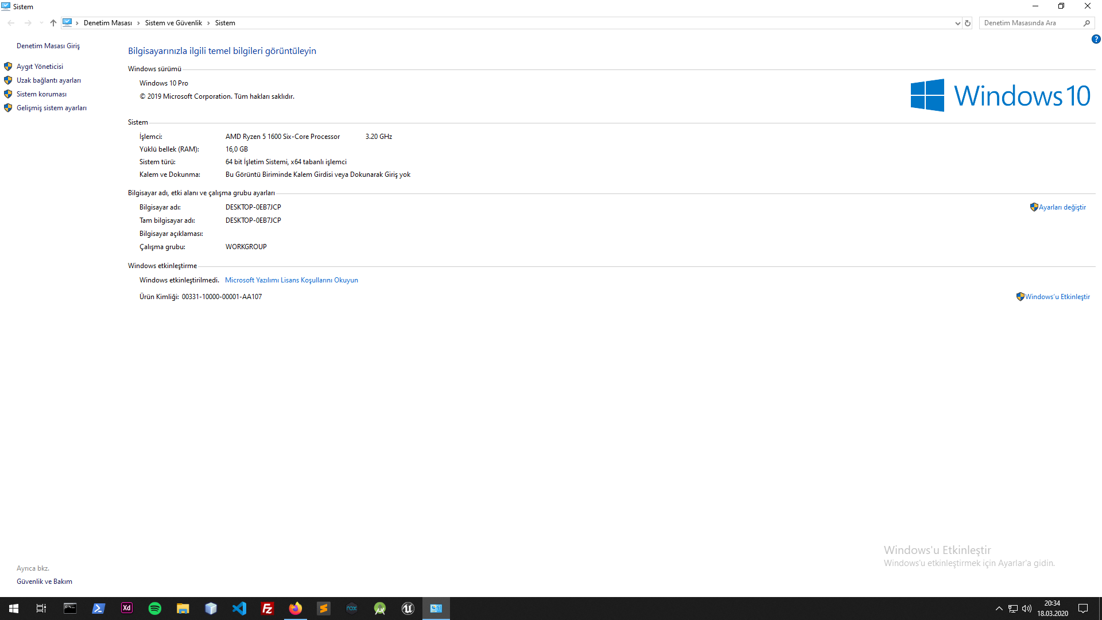Screen dimensions: 1102x620
Task: Open Sublime Text from the taskbar
Action: [x=323, y=609]
